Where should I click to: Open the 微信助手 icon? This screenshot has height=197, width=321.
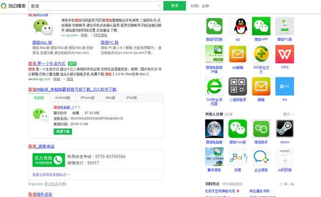tap(261, 129)
